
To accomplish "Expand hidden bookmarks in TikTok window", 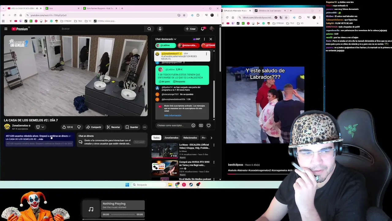I will (x=318, y=23).
